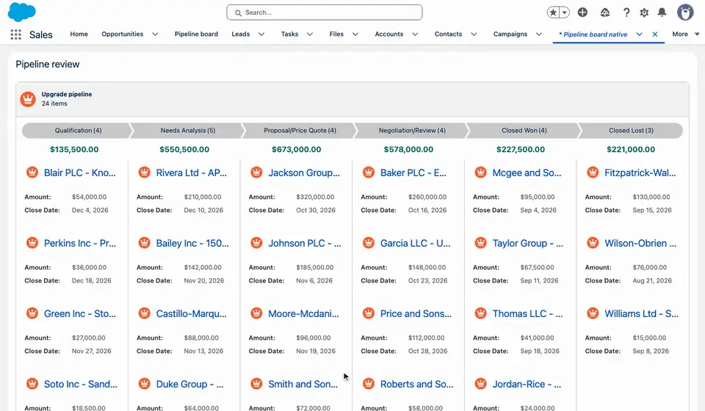The image size is (705, 411).
Task: Click the crown icon beside Duke Group
Action: coord(144,384)
